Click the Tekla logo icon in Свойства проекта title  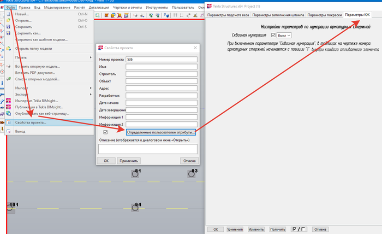(100, 48)
